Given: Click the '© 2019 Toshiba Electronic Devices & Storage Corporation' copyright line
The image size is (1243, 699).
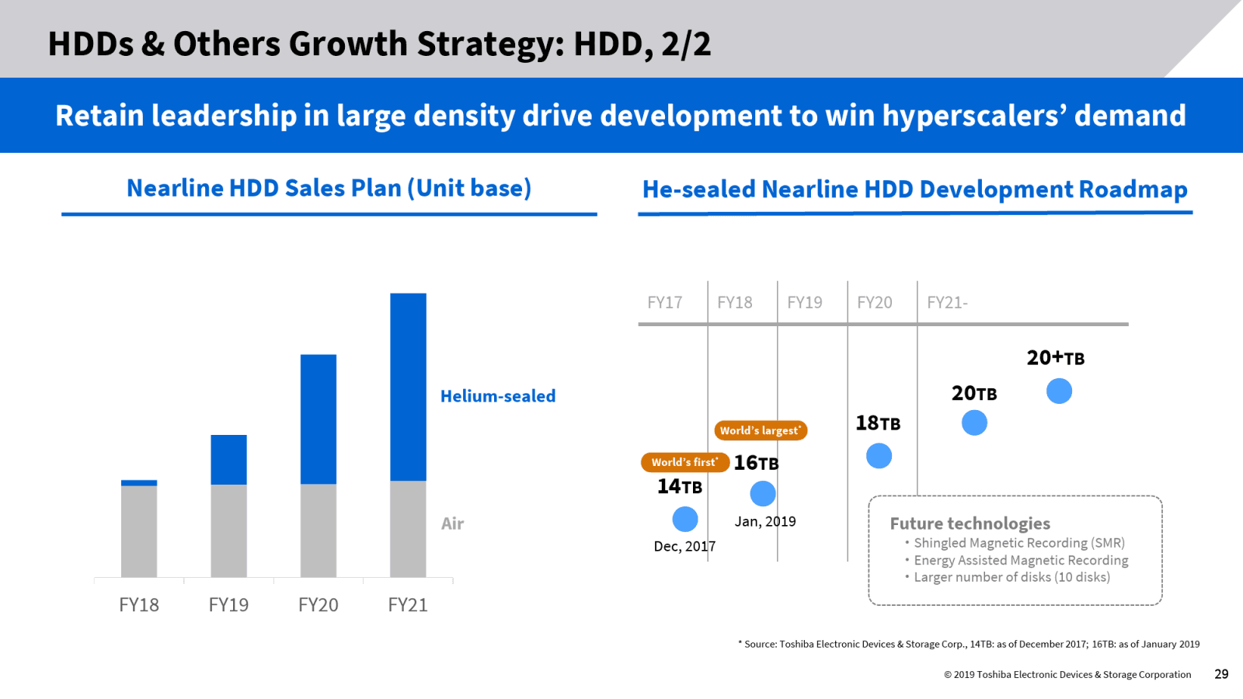Looking at the screenshot, I should (x=1067, y=674).
